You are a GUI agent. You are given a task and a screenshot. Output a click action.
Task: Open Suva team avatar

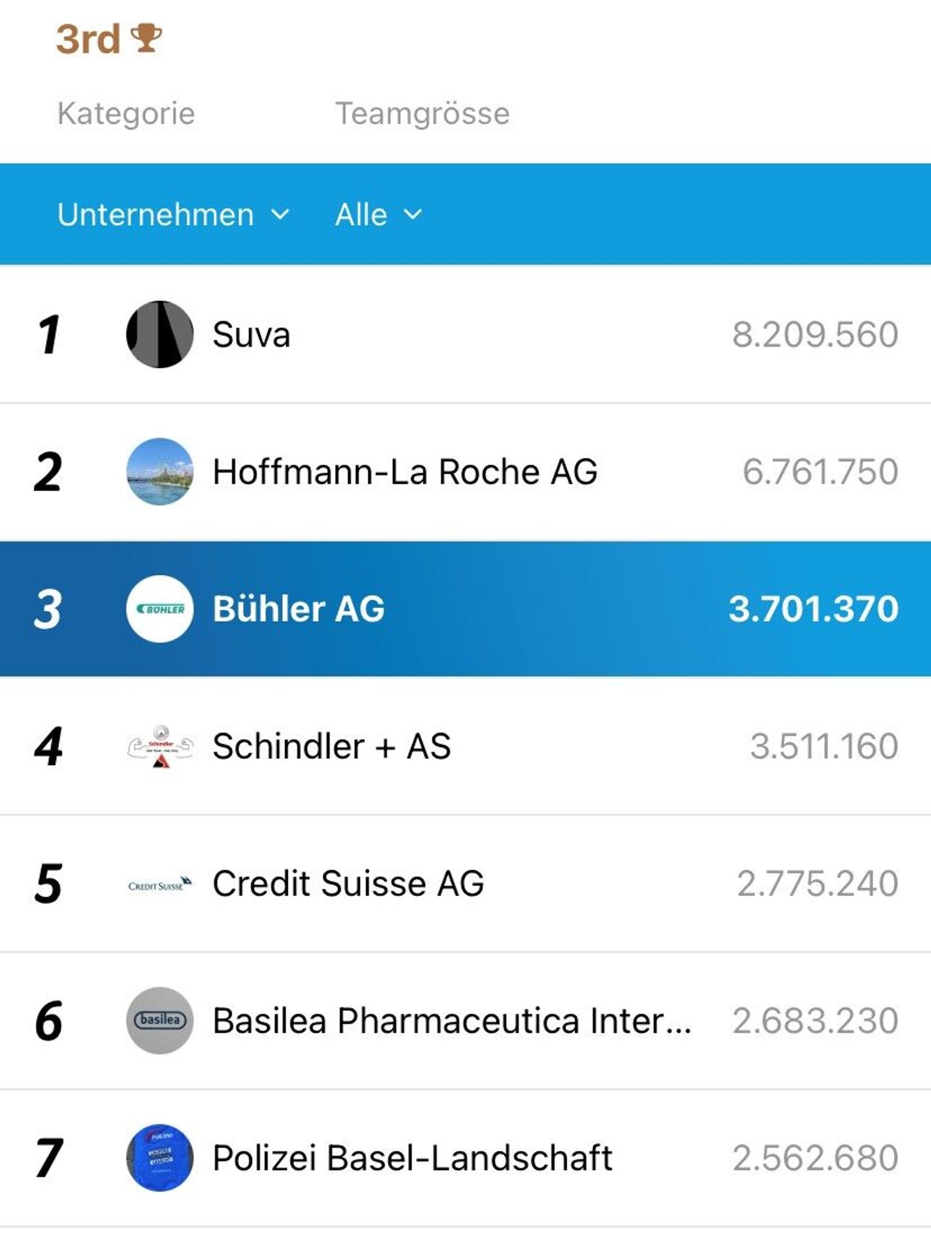coord(160,335)
